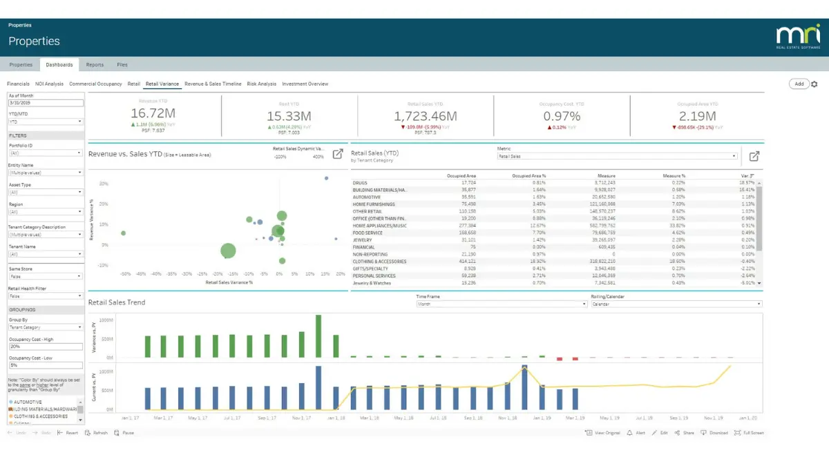The image size is (829, 466).
Task: Expand the YTD/MTD dropdown
Action: tap(46, 122)
